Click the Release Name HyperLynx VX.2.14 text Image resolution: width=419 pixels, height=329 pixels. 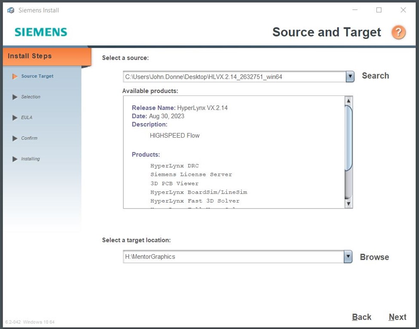click(x=180, y=108)
